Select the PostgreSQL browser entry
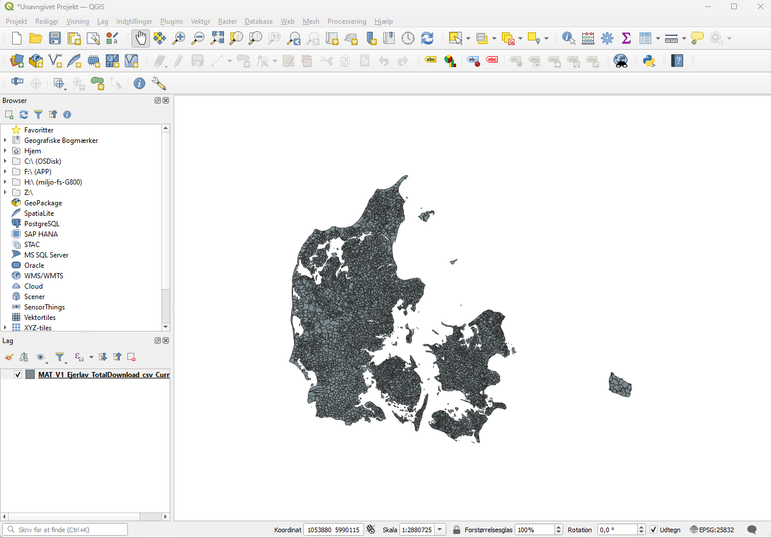Image resolution: width=771 pixels, height=538 pixels. [x=42, y=224]
